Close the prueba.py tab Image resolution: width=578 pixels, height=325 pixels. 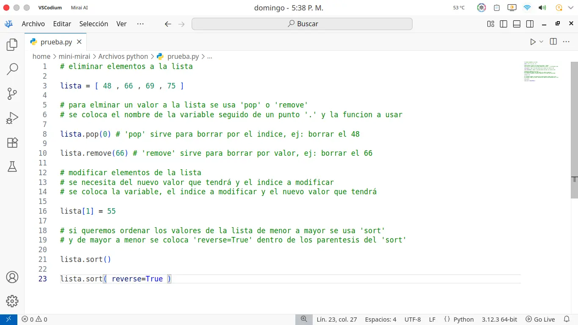click(79, 42)
